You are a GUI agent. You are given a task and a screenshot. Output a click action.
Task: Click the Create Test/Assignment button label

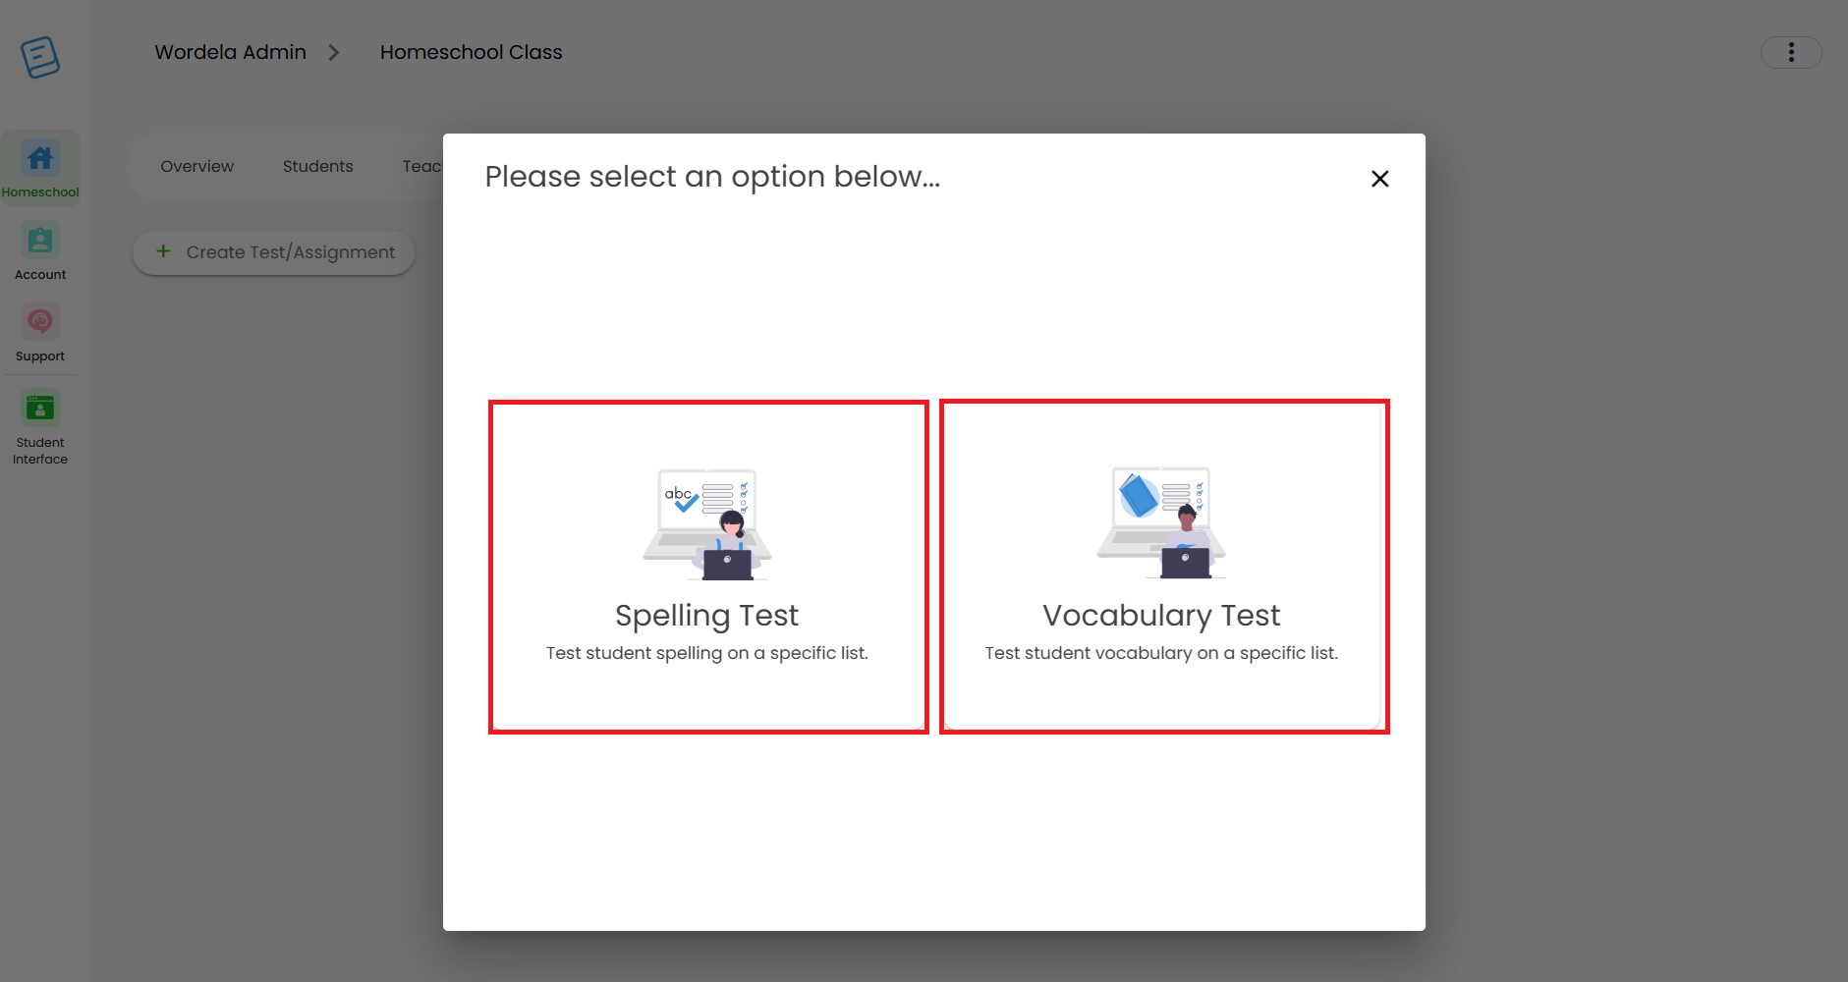pyautogui.click(x=291, y=252)
